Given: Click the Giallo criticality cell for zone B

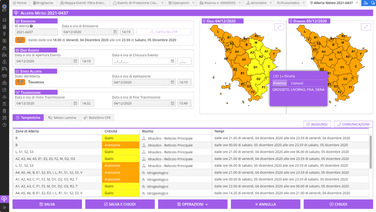Looking at the screenshot, I should click(121, 138).
